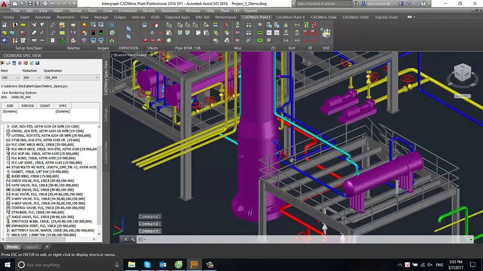Image resolution: width=483 pixels, height=271 pixels.
Task: Open the Settings side tab of Spec View
Action: tap(106, 115)
